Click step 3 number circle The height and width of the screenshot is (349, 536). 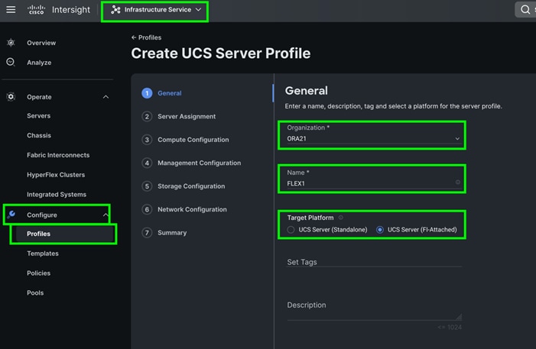(x=147, y=140)
